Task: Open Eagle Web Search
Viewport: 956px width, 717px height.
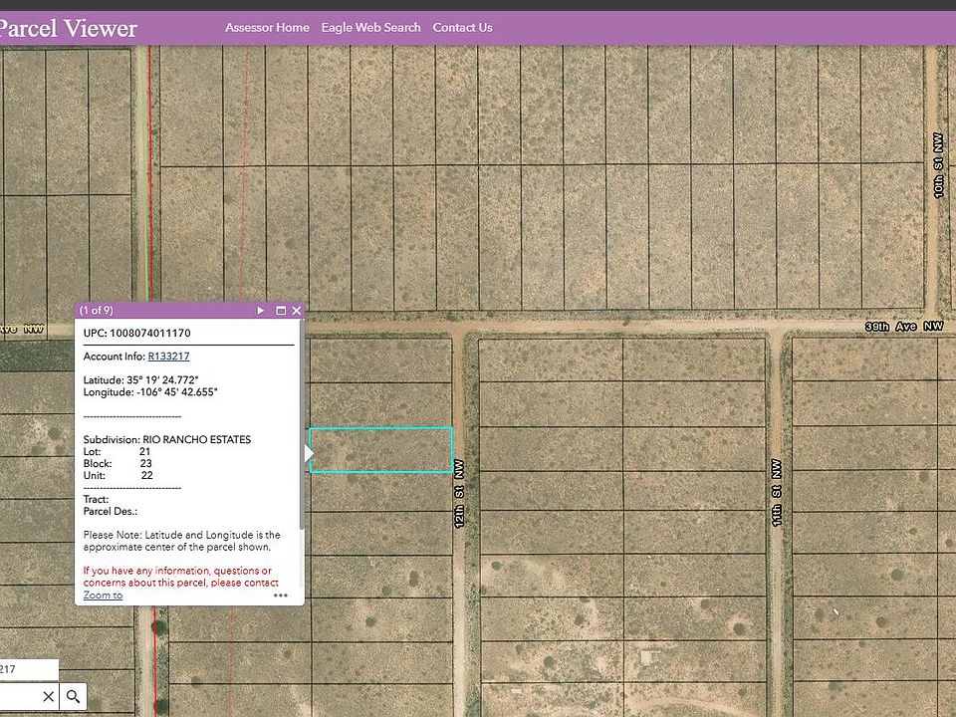Action: (x=370, y=28)
